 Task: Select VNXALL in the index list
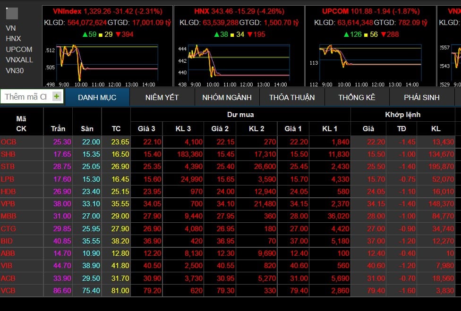tap(19, 60)
